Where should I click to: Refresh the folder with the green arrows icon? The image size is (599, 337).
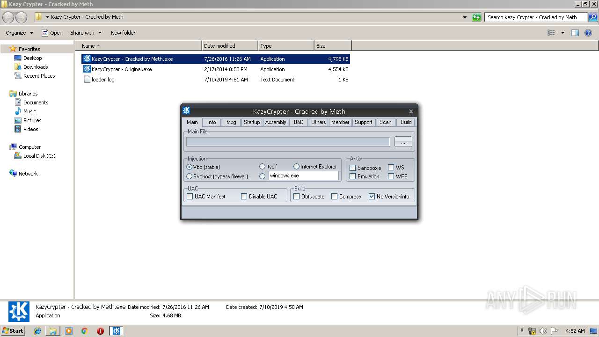click(476, 17)
